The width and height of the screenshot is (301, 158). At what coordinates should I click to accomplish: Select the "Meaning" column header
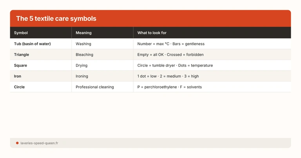coord(84,33)
